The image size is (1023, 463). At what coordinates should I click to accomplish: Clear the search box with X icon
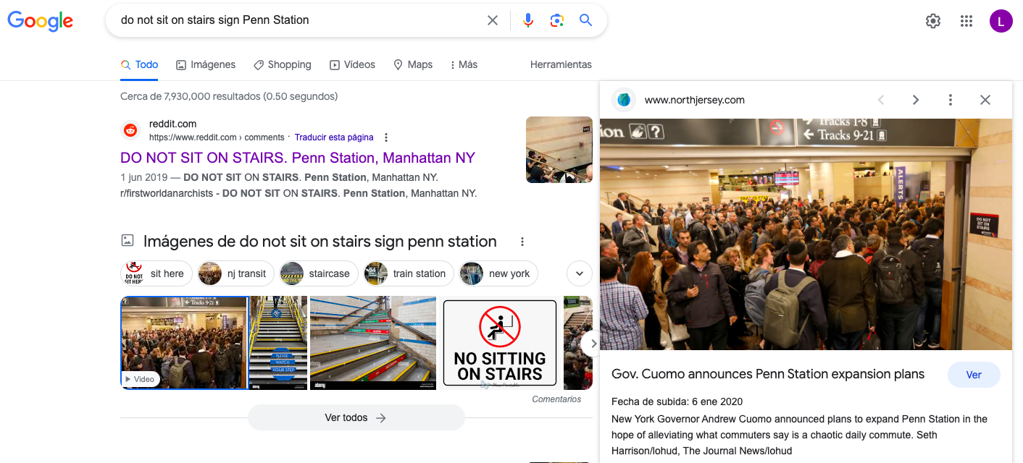[493, 20]
